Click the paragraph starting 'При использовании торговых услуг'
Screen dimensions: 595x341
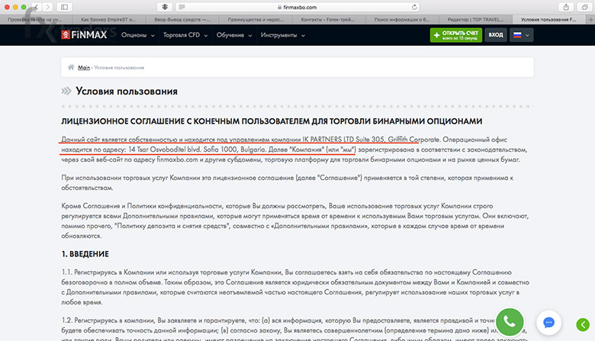pos(288,182)
